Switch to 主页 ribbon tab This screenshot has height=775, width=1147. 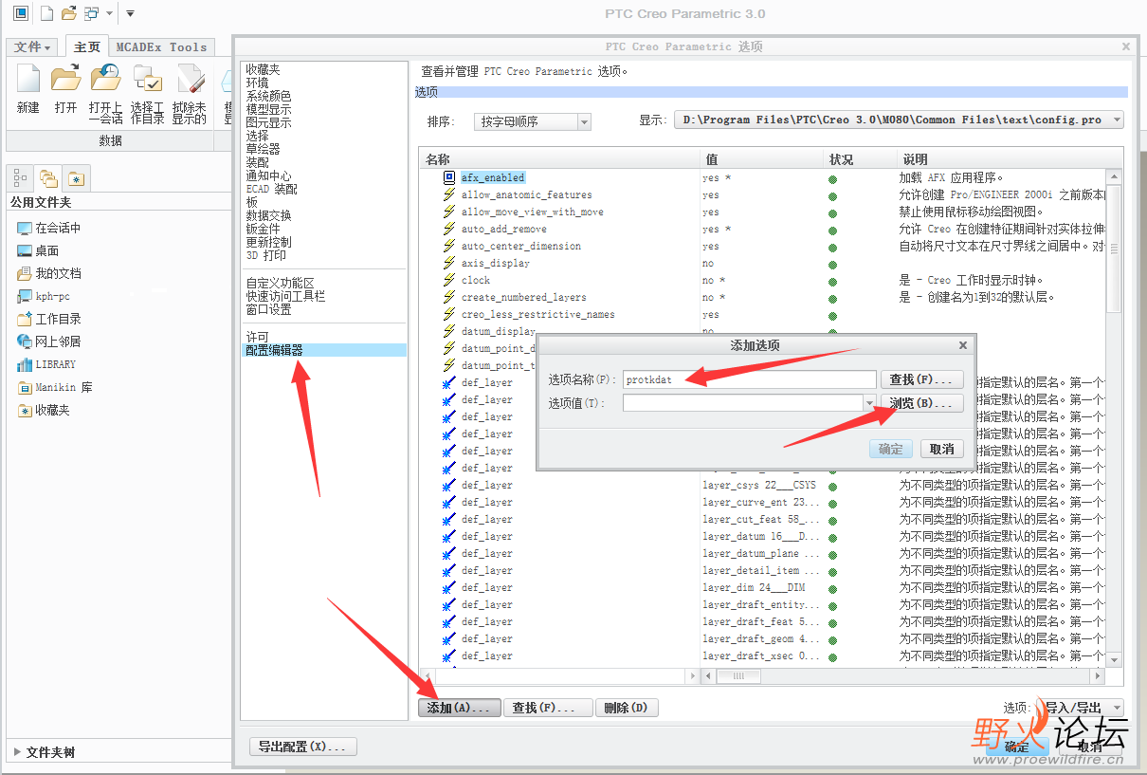(87, 46)
